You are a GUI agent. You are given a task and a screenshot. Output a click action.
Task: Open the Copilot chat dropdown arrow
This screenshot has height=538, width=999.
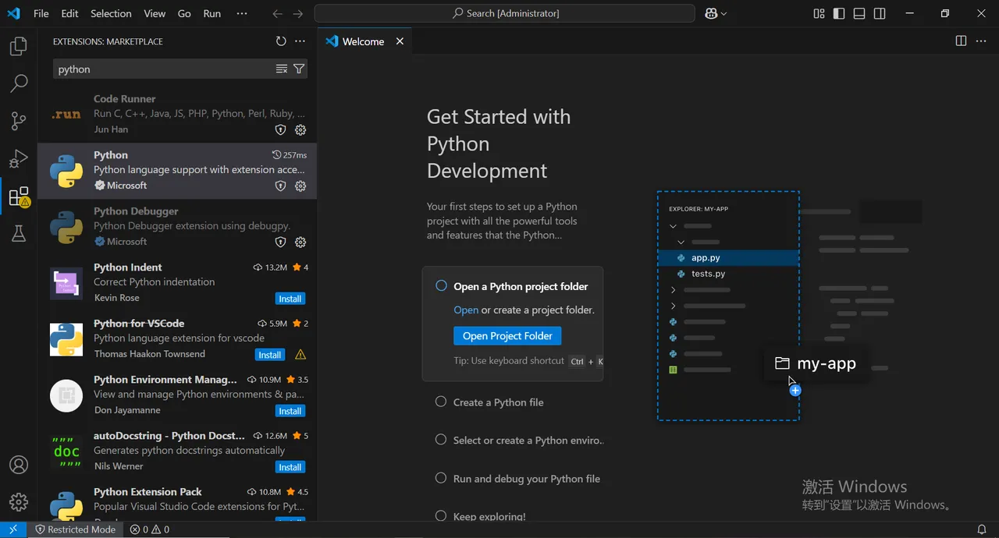click(x=723, y=13)
